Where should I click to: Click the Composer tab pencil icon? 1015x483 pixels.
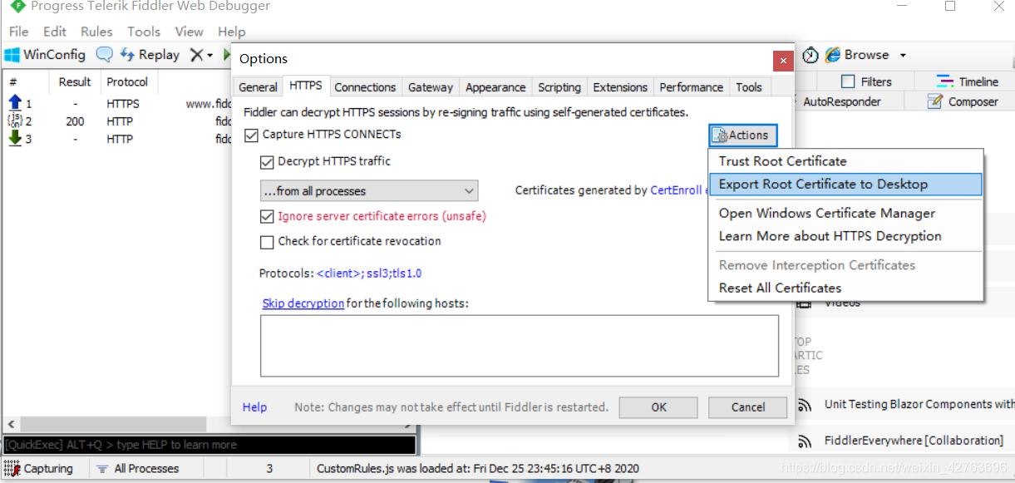(x=935, y=101)
